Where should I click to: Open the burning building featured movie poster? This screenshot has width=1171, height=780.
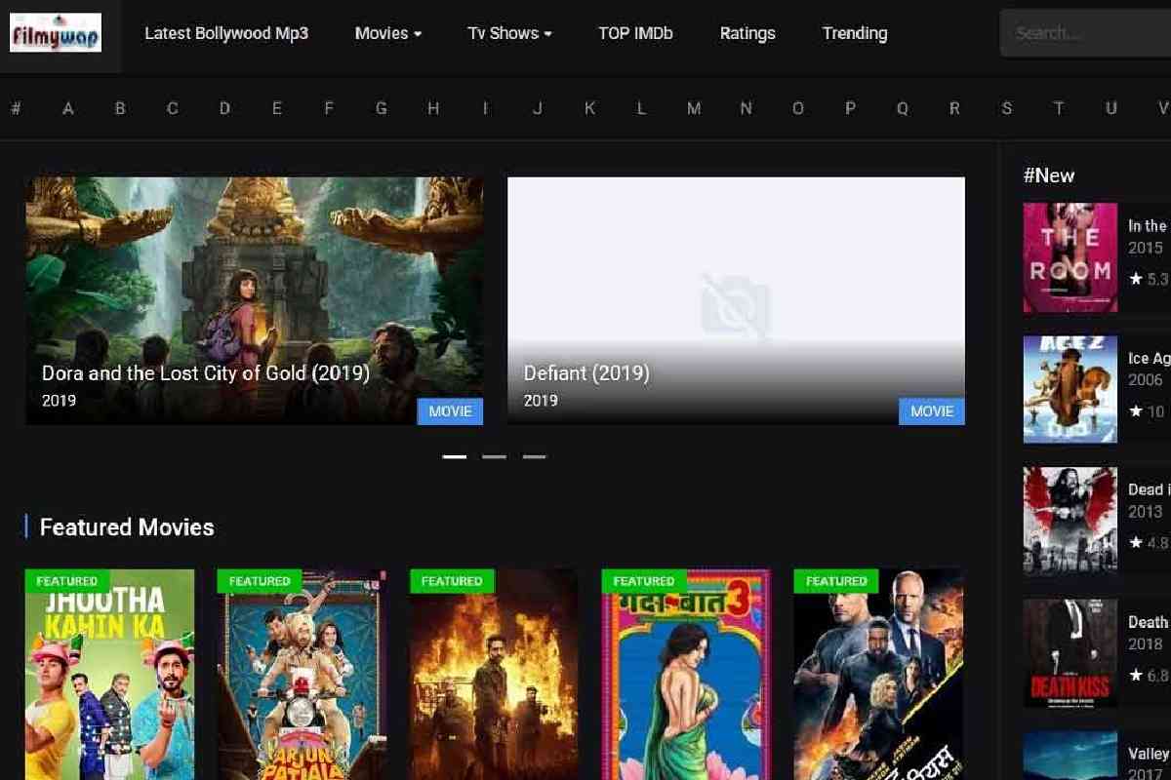(x=494, y=675)
